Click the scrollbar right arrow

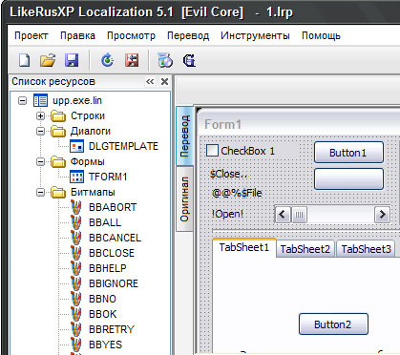click(x=382, y=215)
